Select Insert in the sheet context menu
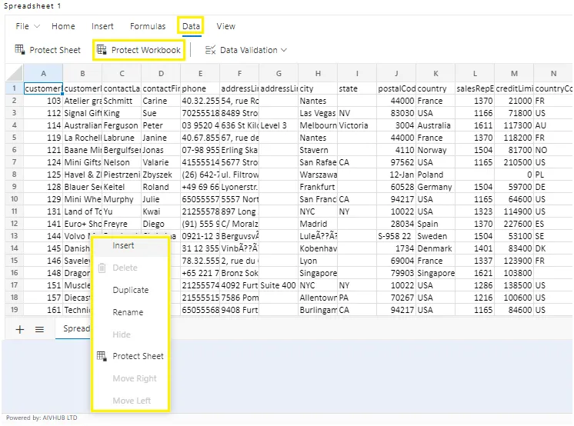The image size is (574, 426). [x=123, y=245]
